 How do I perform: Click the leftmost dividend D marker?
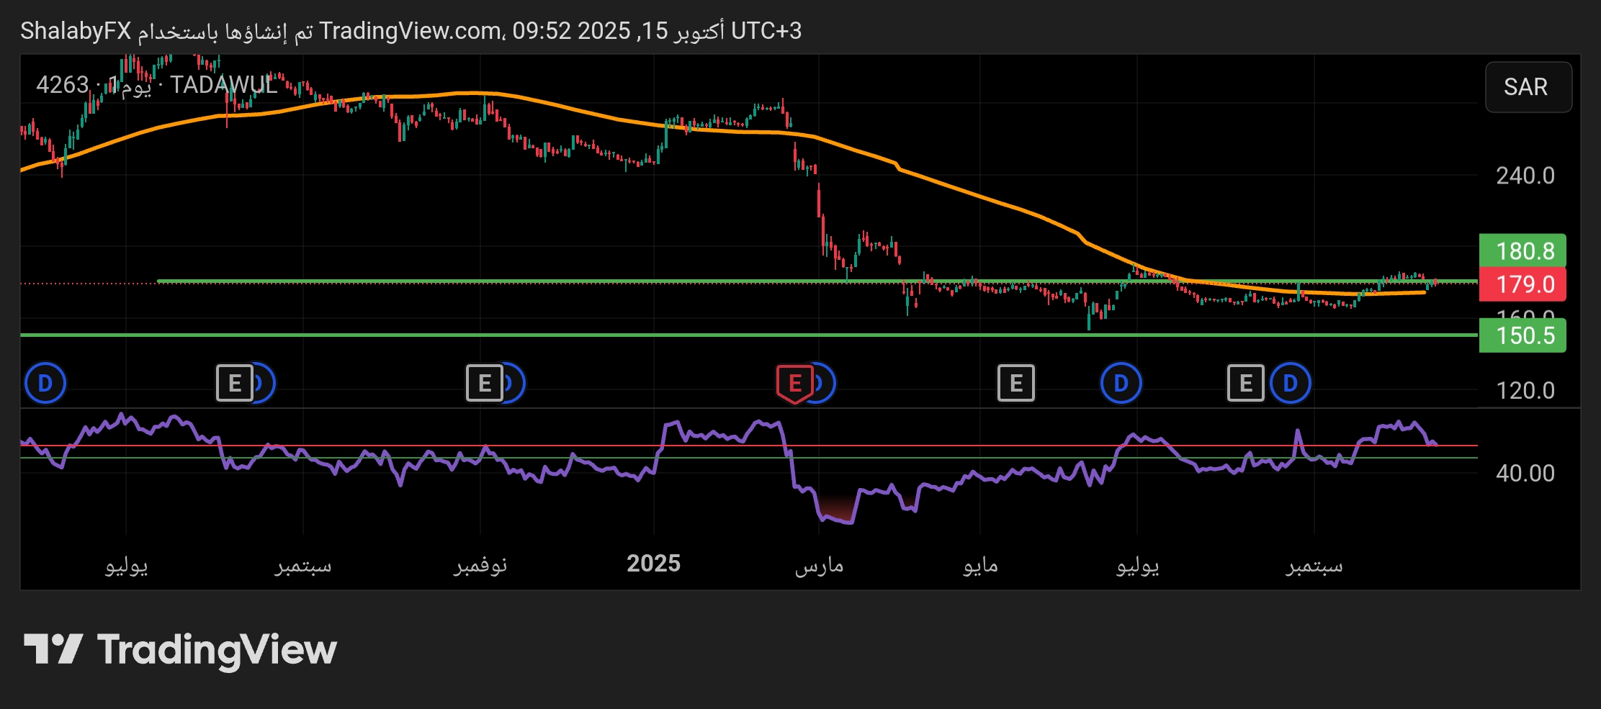coord(45,383)
